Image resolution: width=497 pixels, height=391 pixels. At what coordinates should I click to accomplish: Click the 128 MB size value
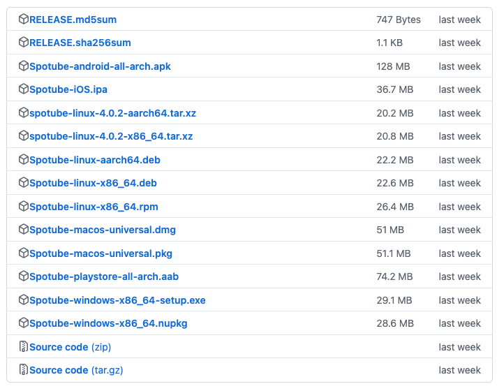click(393, 66)
